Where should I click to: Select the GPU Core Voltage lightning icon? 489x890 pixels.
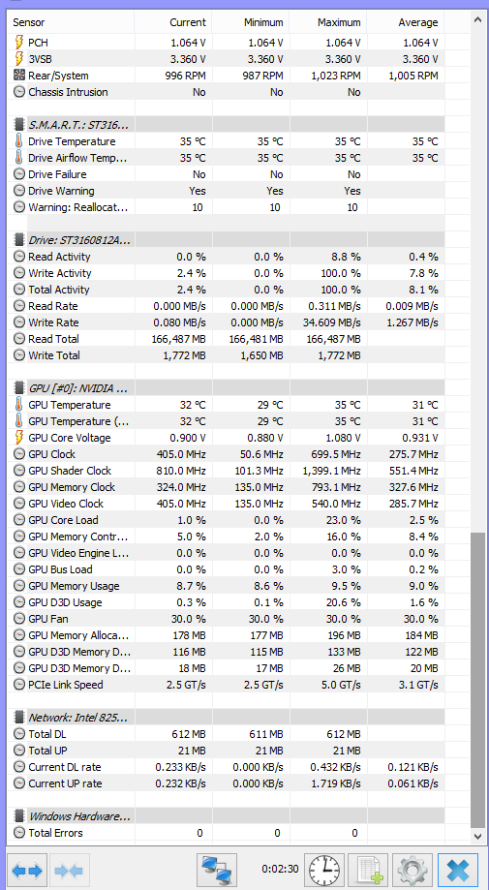tap(19, 438)
